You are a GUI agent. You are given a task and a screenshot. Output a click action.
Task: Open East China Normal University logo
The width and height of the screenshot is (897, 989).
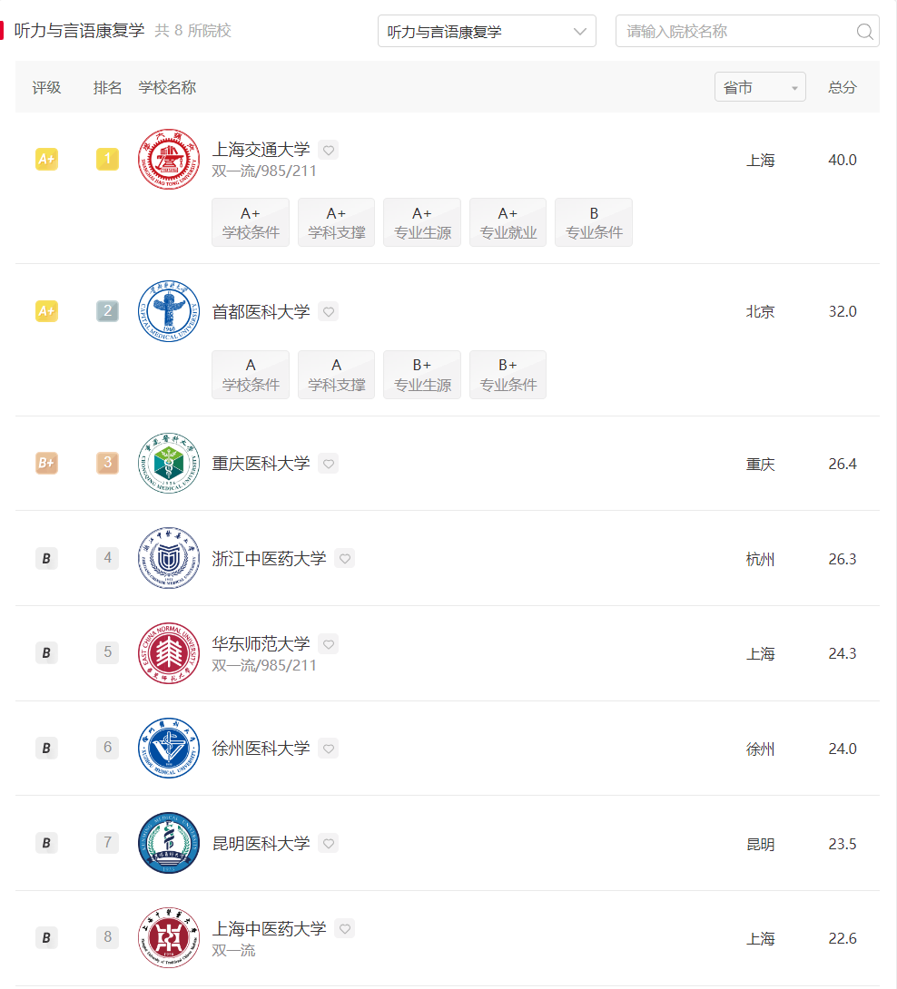[169, 653]
